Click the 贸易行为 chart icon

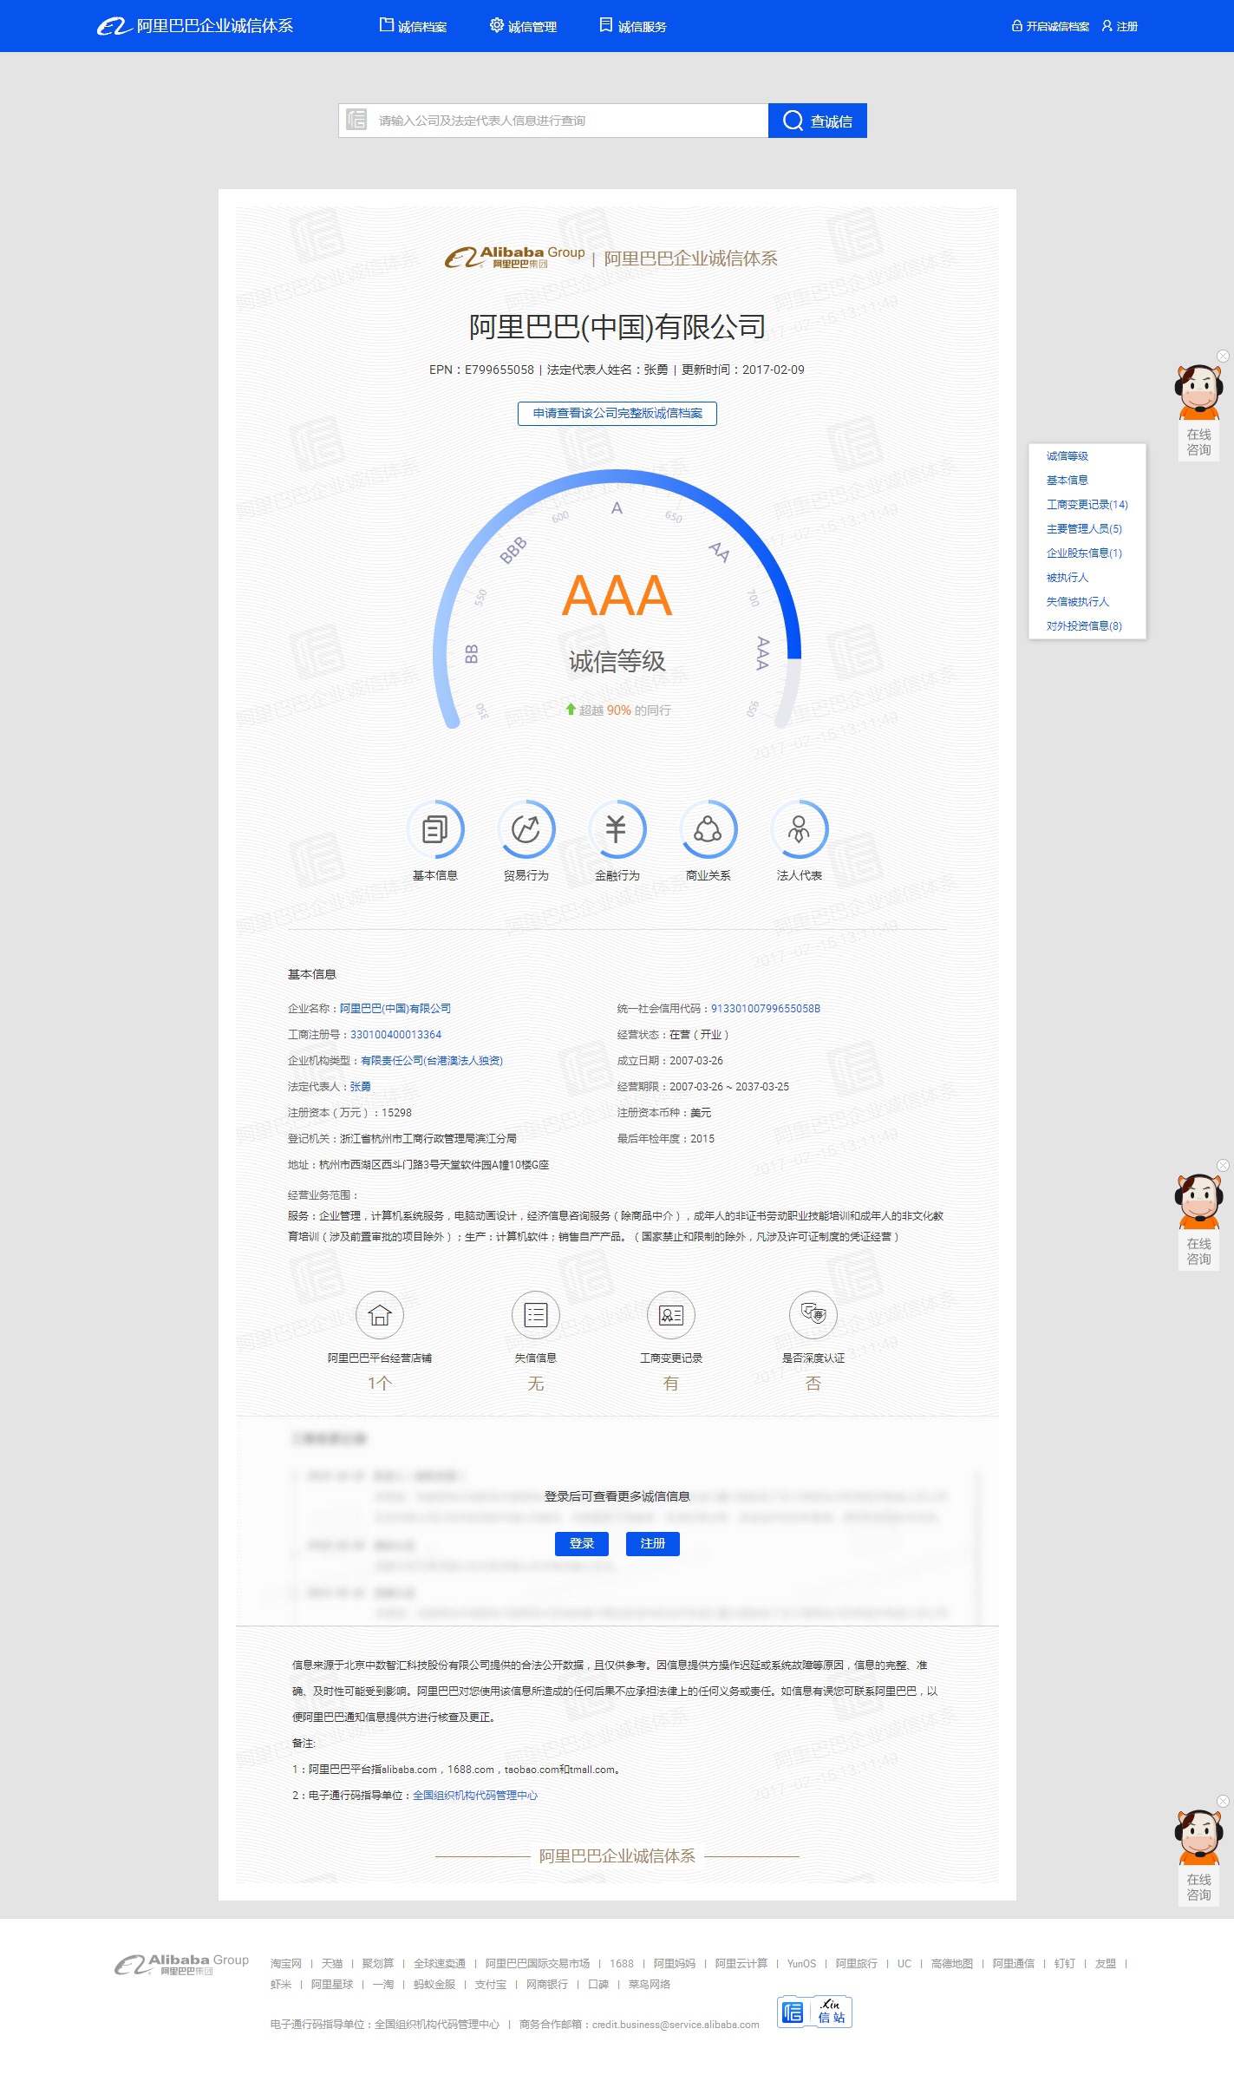coord(526,829)
